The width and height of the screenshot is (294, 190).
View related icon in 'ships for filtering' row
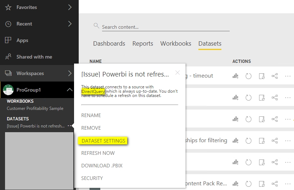coord(275,140)
